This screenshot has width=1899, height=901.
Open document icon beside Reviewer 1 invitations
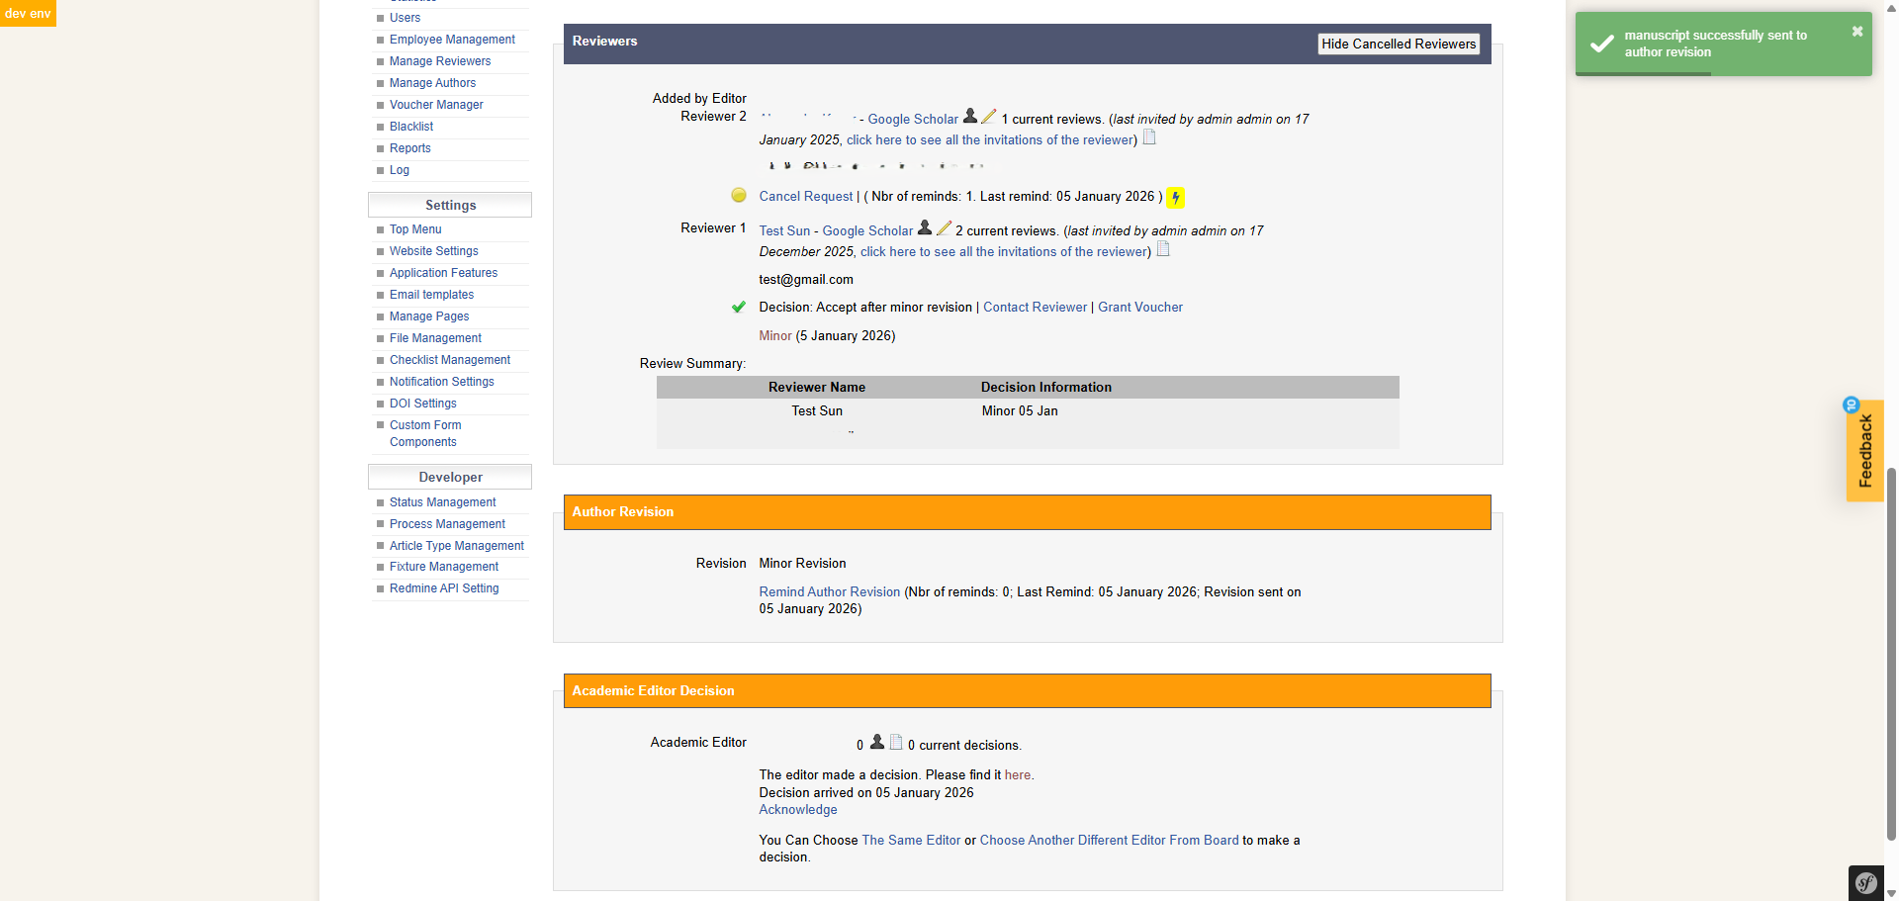click(1163, 250)
